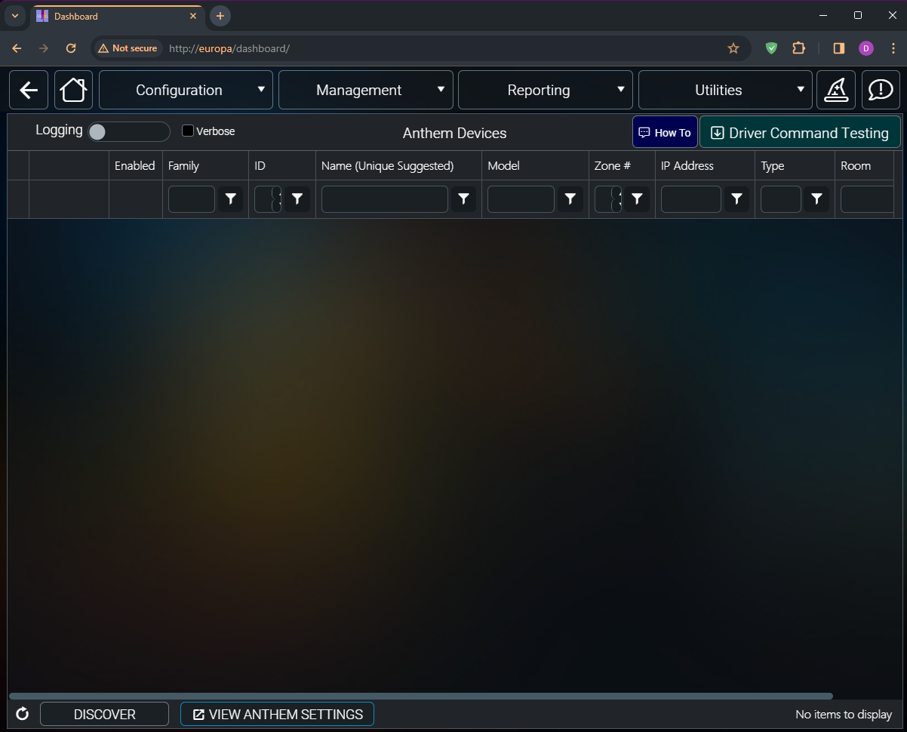Expand the Utilities dropdown menu
This screenshot has width=907, height=732.
click(725, 91)
